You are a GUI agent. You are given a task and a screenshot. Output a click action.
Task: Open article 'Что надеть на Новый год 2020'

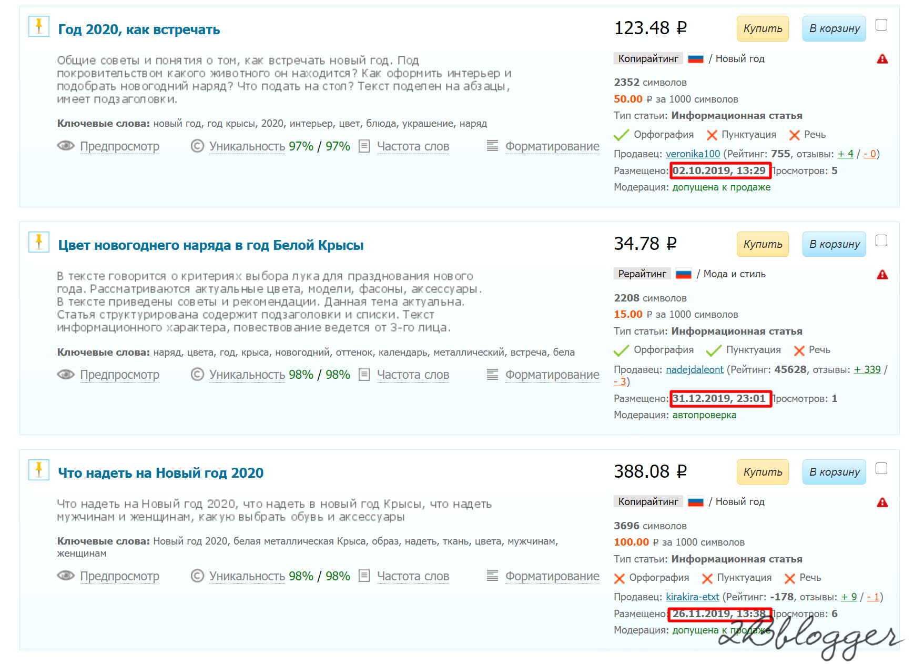click(x=160, y=473)
